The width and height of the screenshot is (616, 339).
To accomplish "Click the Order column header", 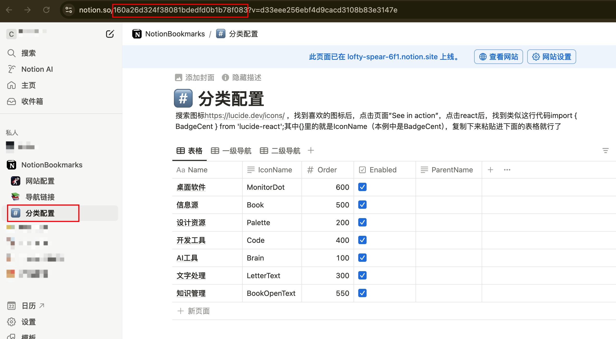I will pos(328,170).
